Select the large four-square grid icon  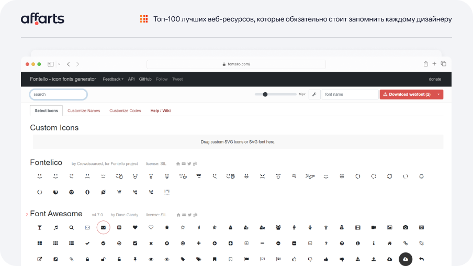pyautogui.click(x=40, y=243)
